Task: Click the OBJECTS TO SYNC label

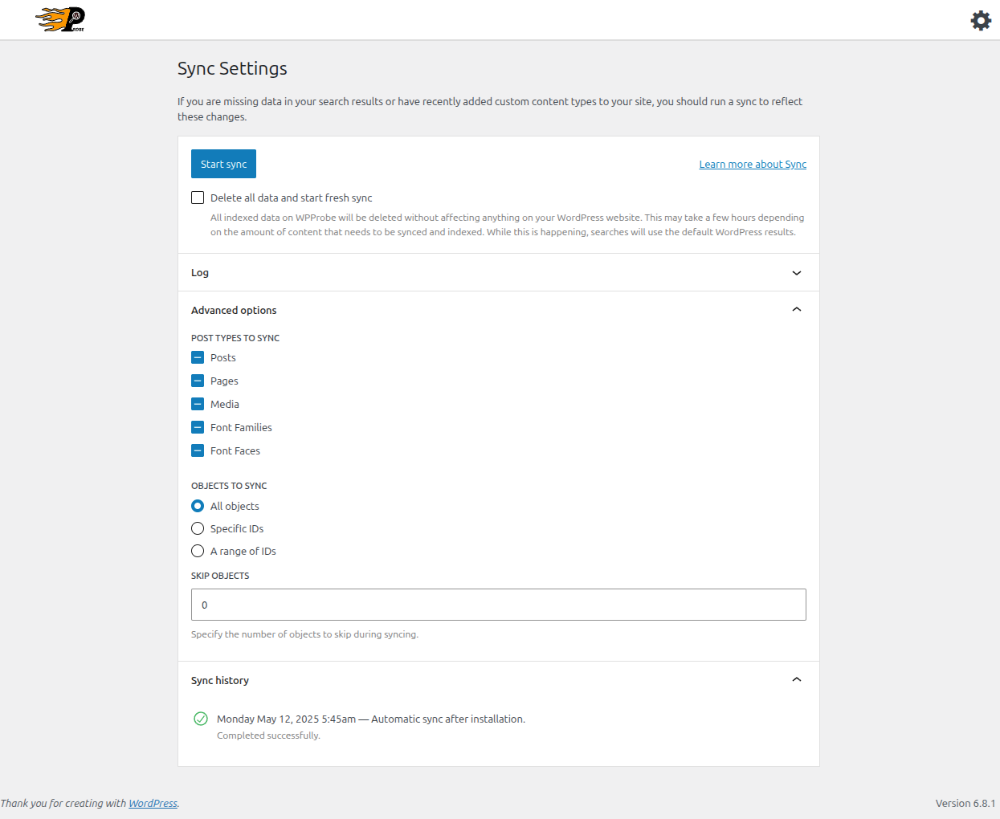Action: tap(229, 486)
